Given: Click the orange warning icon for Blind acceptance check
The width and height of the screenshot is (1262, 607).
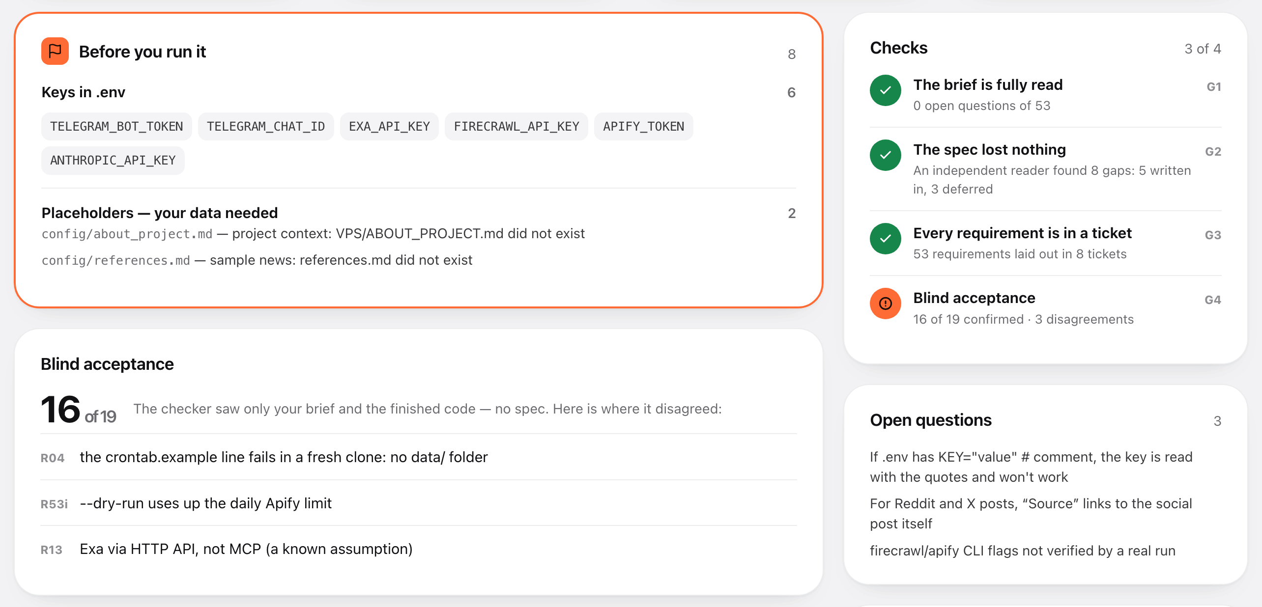Looking at the screenshot, I should click(x=885, y=303).
